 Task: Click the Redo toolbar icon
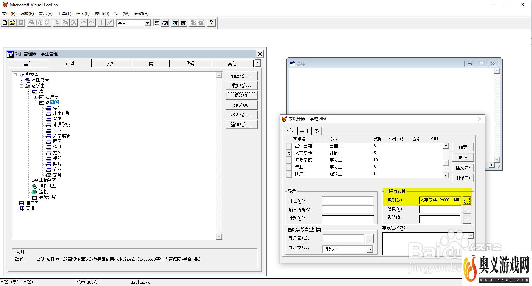[x=91, y=23]
